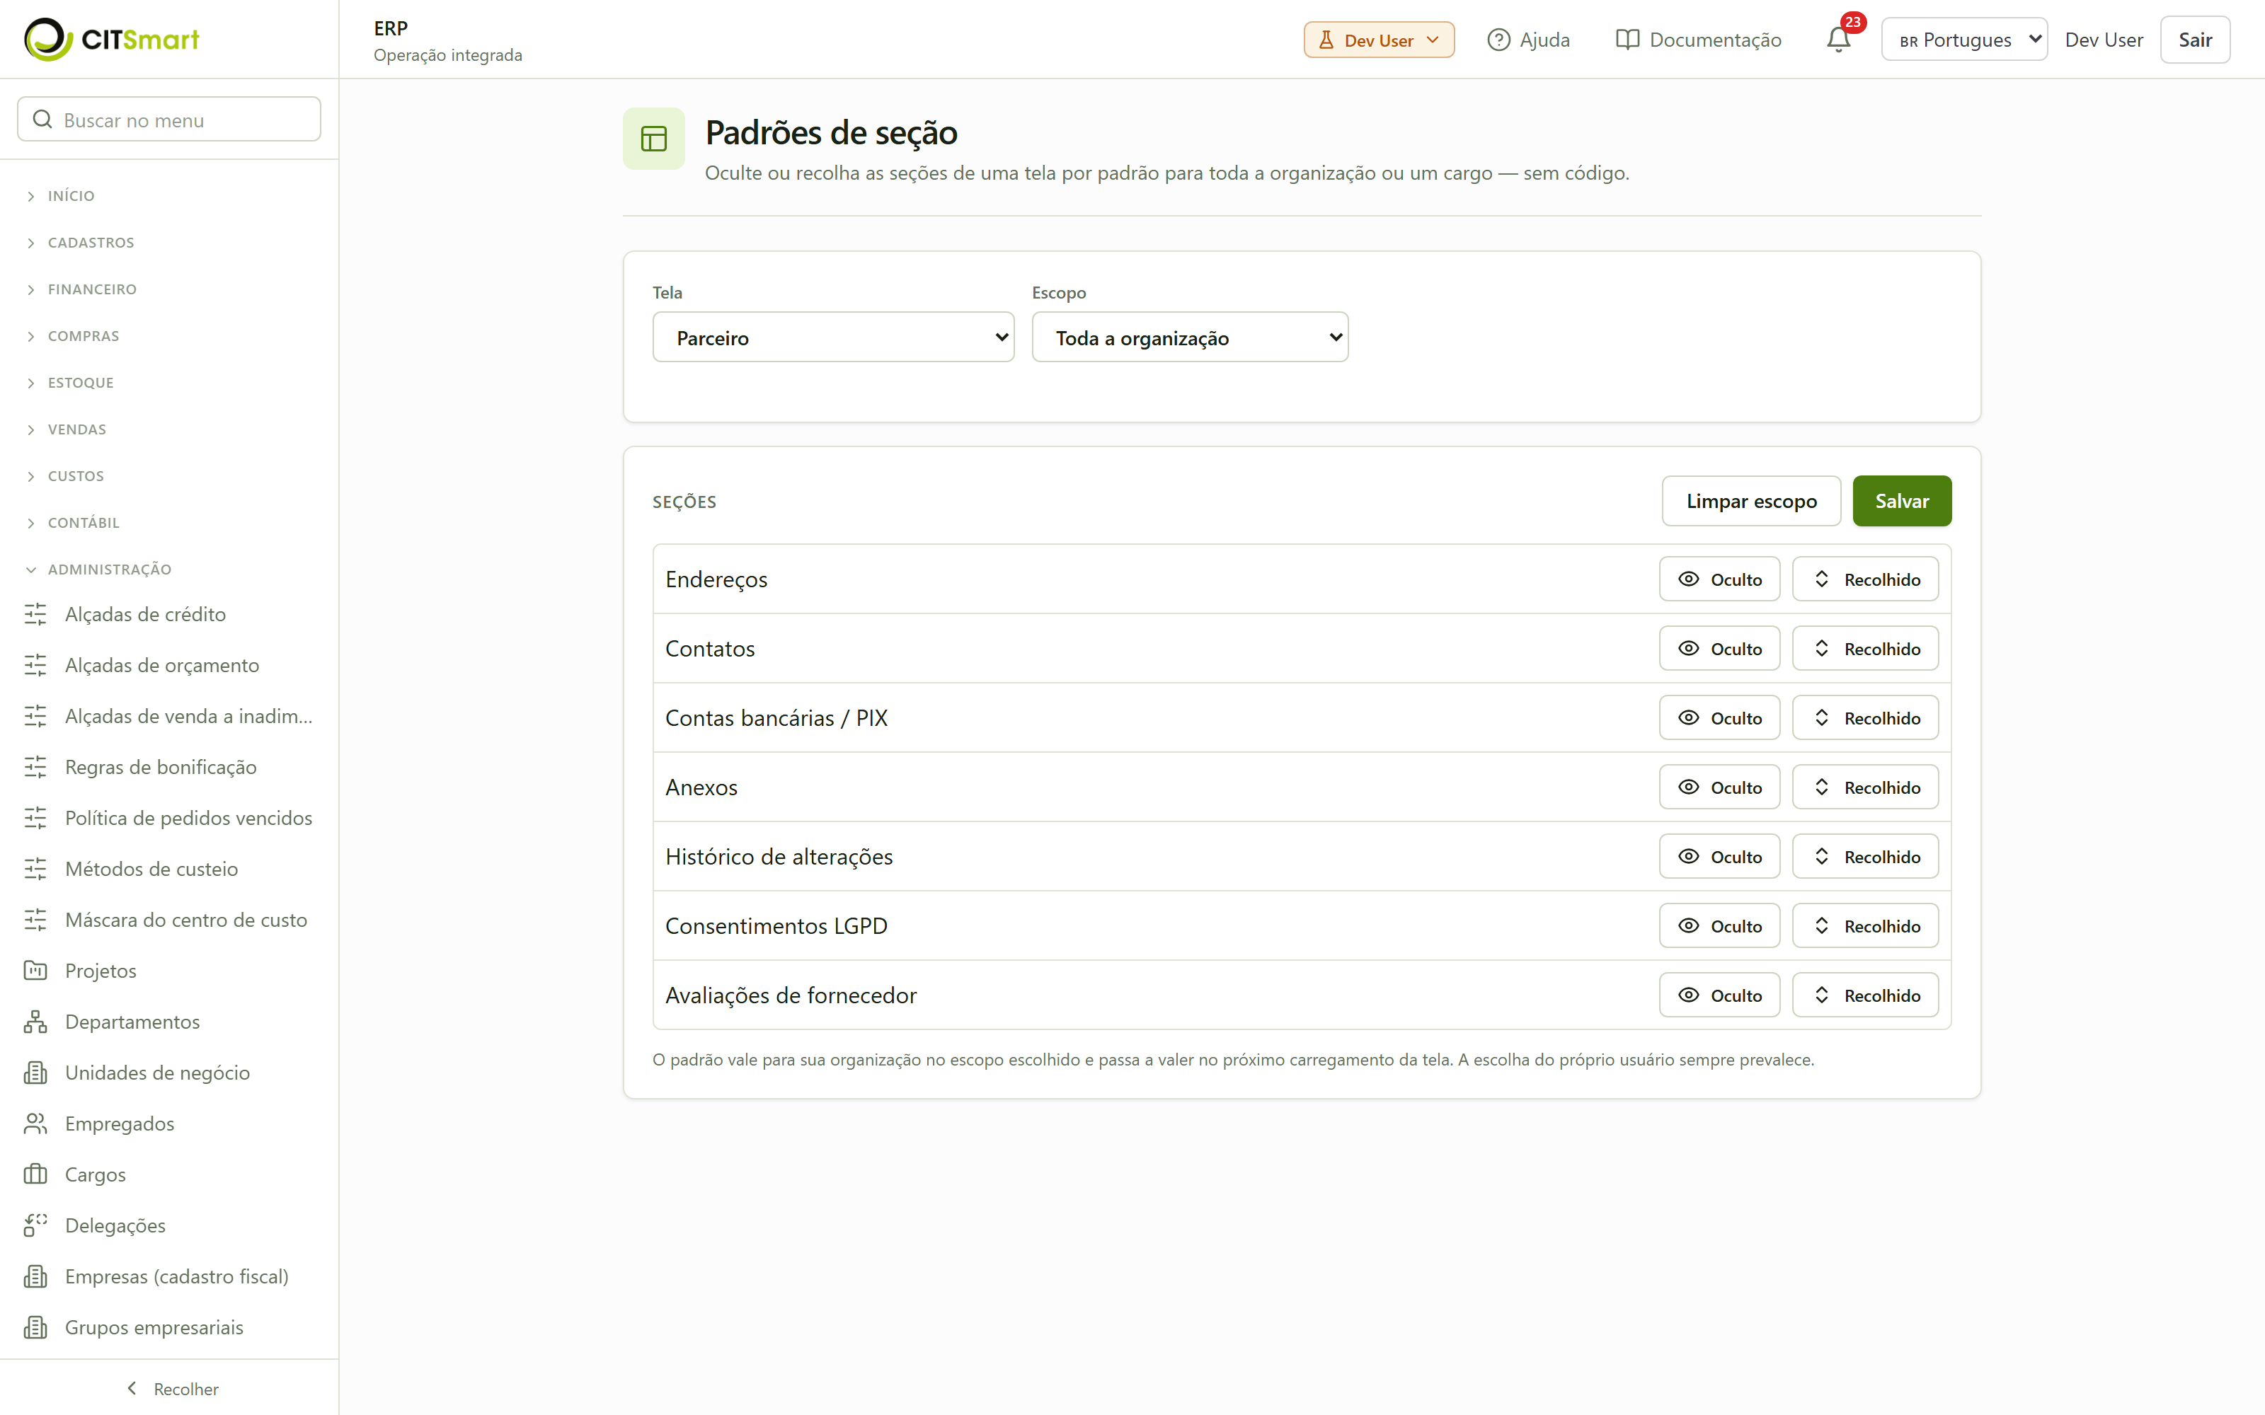Open Empregados people icon
The height and width of the screenshot is (1415, 2265).
click(x=35, y=1123)
